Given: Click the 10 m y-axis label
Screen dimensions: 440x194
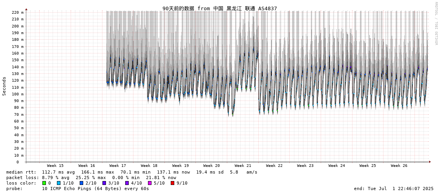Looking at the screenshot, I should [19, 155].
